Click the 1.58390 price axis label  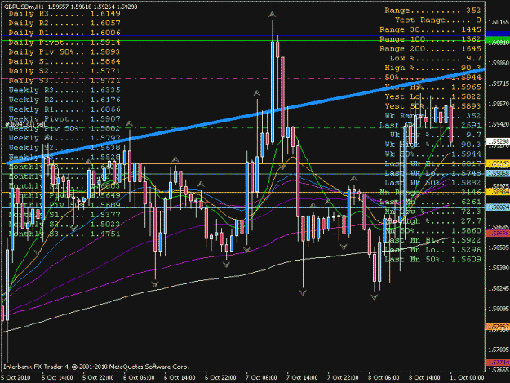(x=499, y=268)
